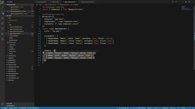Click the git blame 'You, 6 minutes ago' status item
195x109 pixels.
[123, 108]
